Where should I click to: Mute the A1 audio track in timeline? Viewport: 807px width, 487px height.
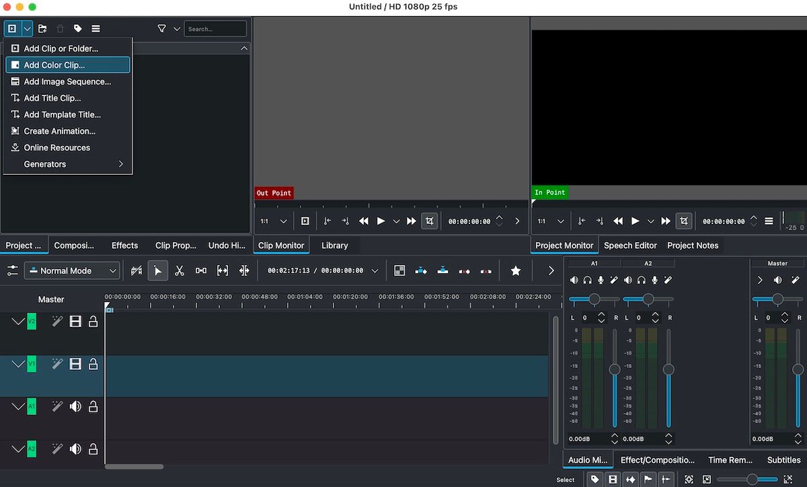pos(75,406)
